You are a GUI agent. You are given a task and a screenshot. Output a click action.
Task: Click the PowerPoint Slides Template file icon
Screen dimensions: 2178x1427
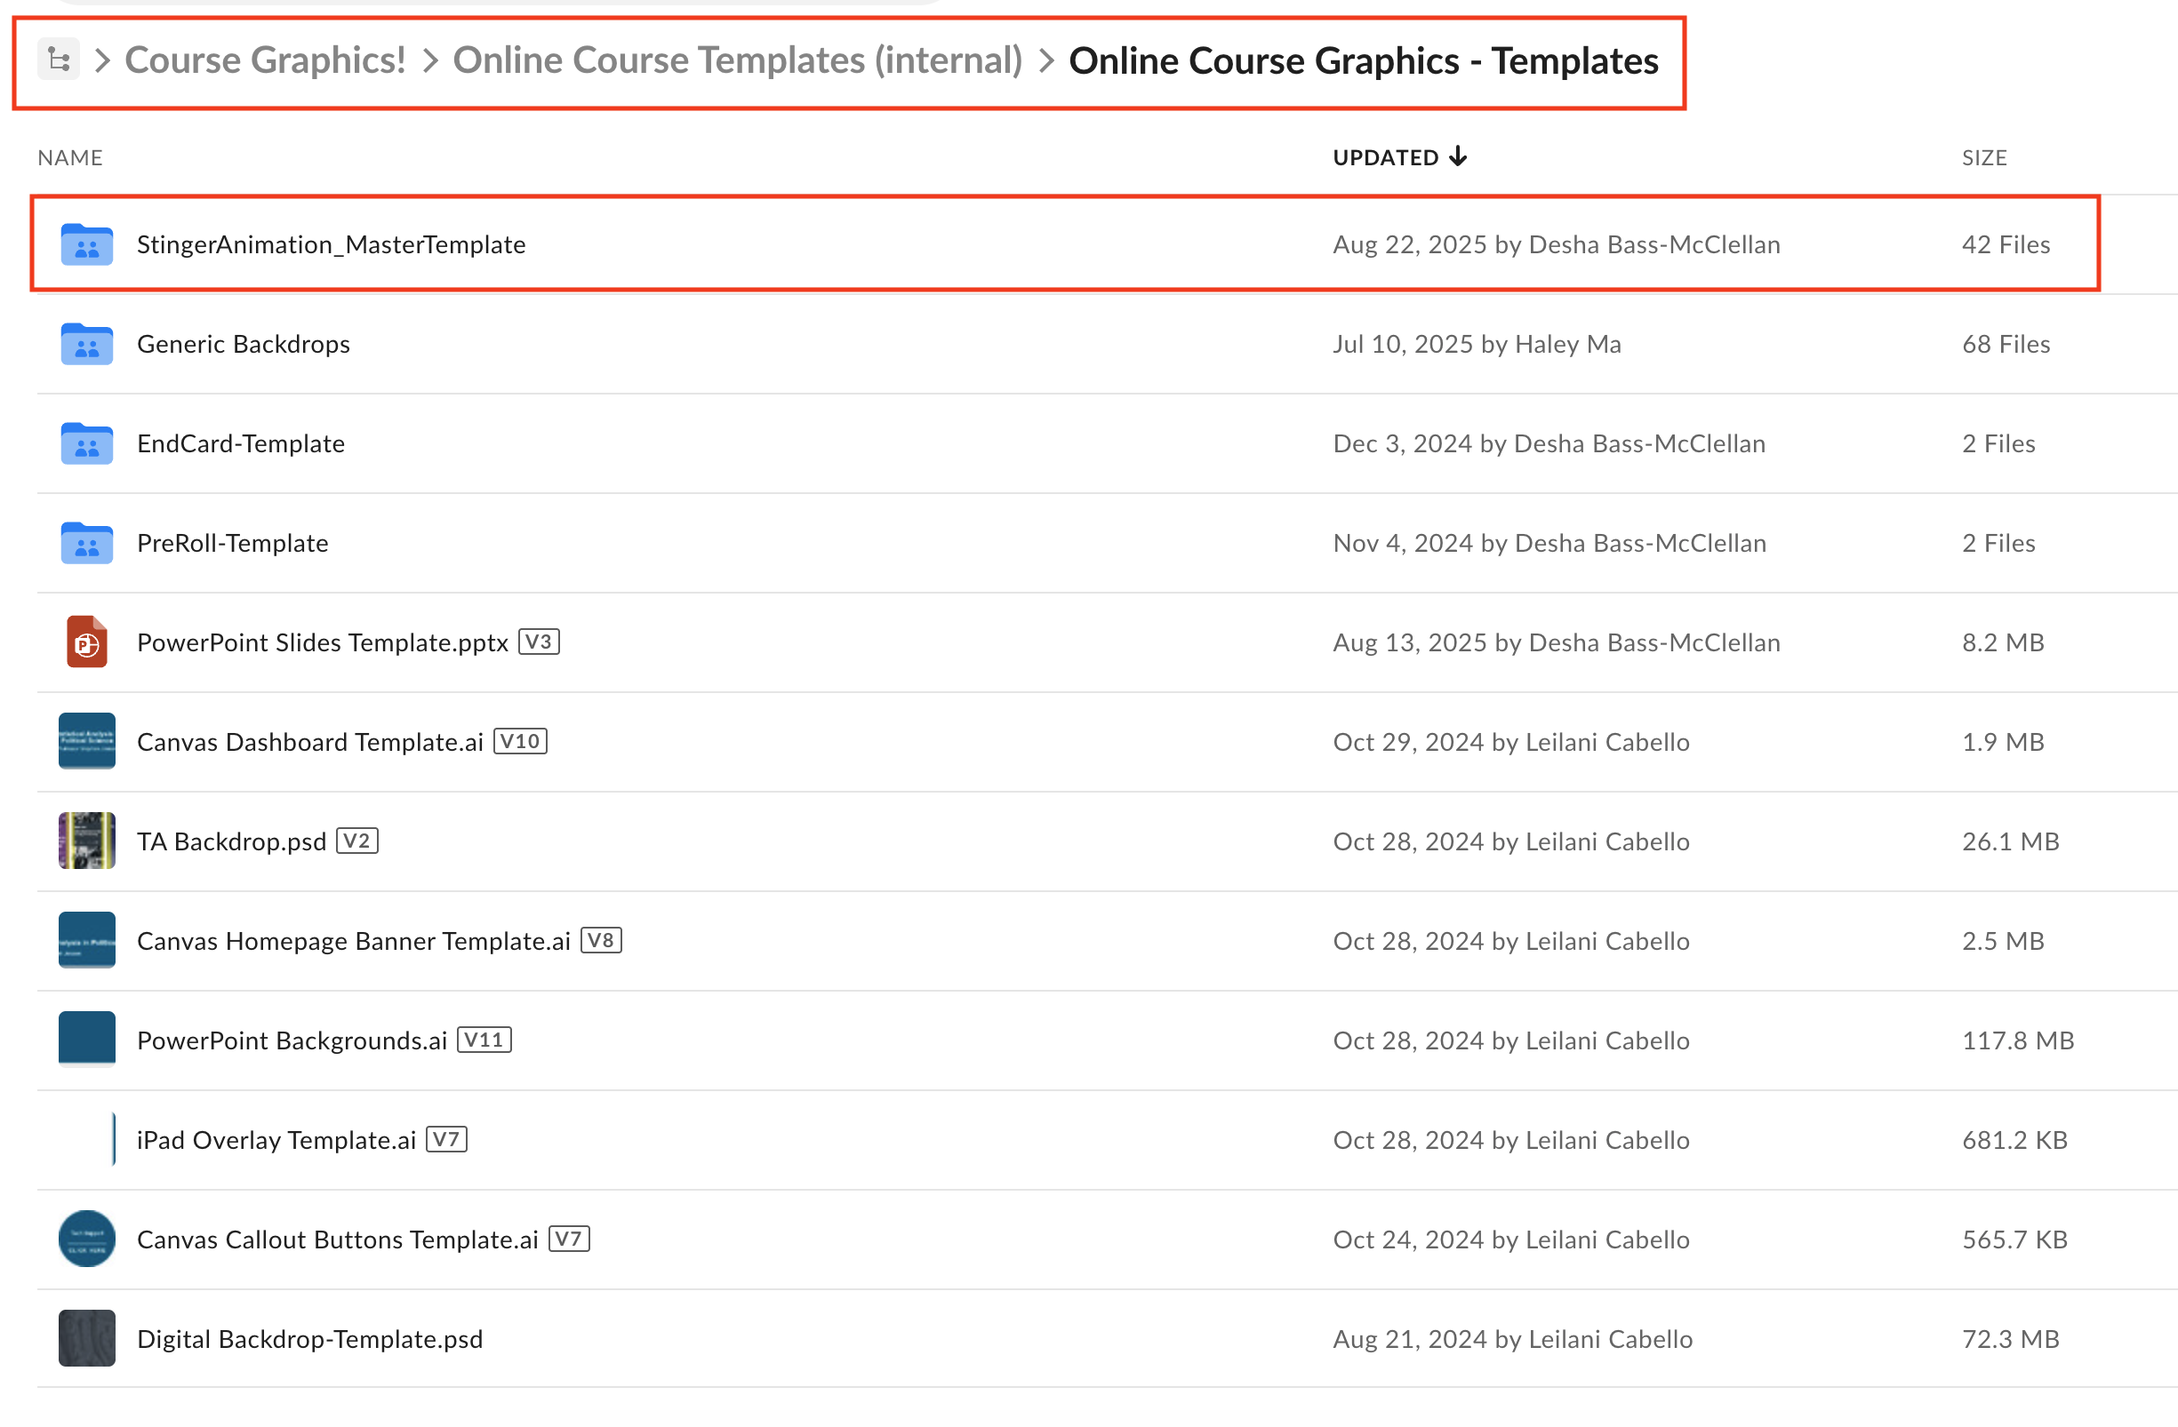tap(86, 642)
